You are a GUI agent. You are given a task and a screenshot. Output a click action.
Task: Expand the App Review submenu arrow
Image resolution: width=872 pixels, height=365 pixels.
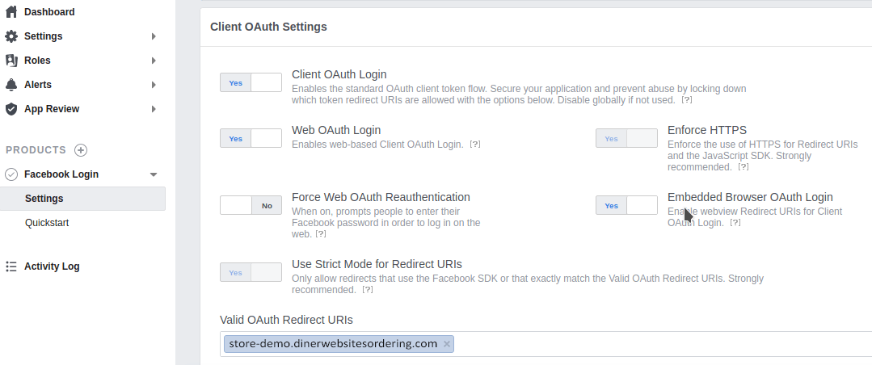pos(154,109)
